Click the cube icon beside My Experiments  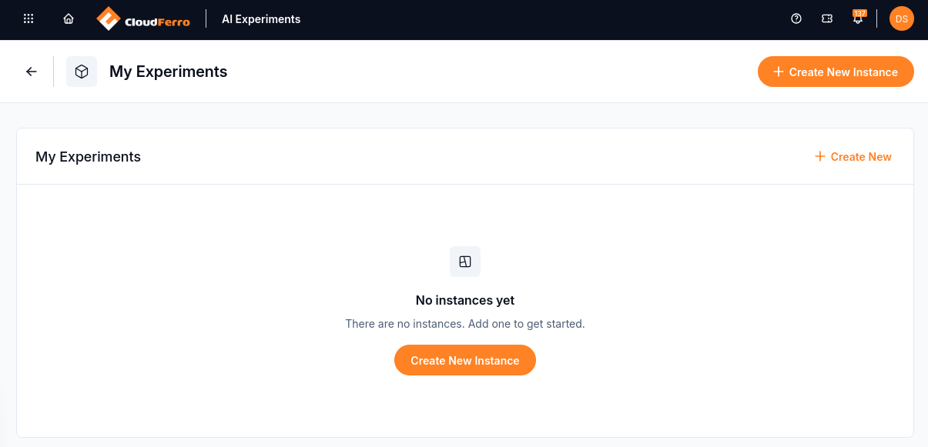point(82,72)
